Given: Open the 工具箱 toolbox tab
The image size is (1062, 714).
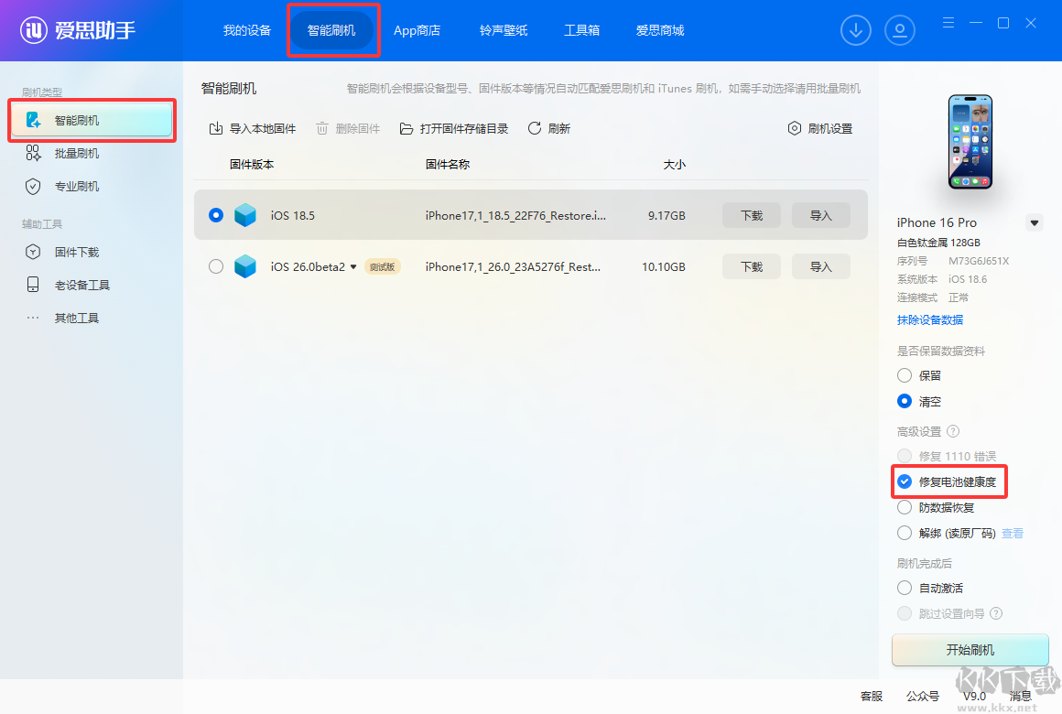Looking at the screenshot, I should click(x=581, y=30).
